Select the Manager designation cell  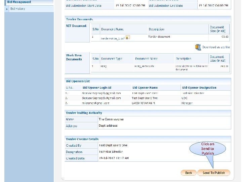point(187,103)
